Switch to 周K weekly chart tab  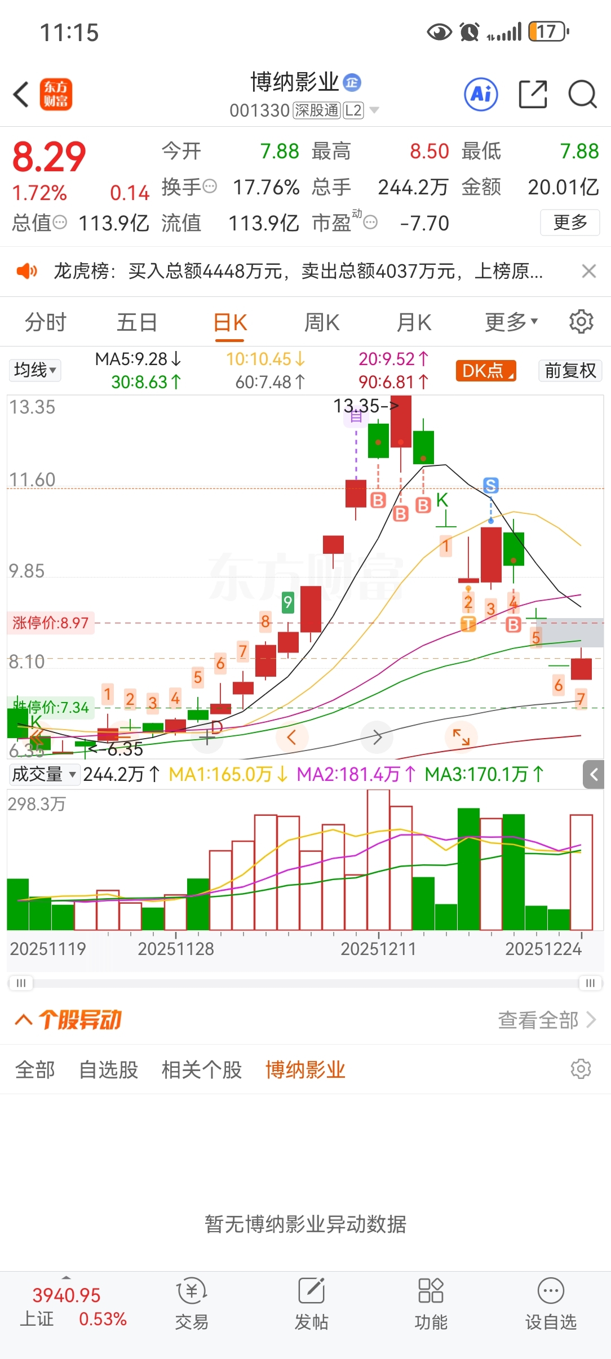click(x=322, y=322)
